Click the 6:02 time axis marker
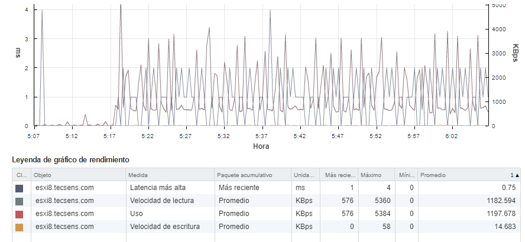Screen dimensions: 525x242 pyautogui.click(x=451, y=136)
